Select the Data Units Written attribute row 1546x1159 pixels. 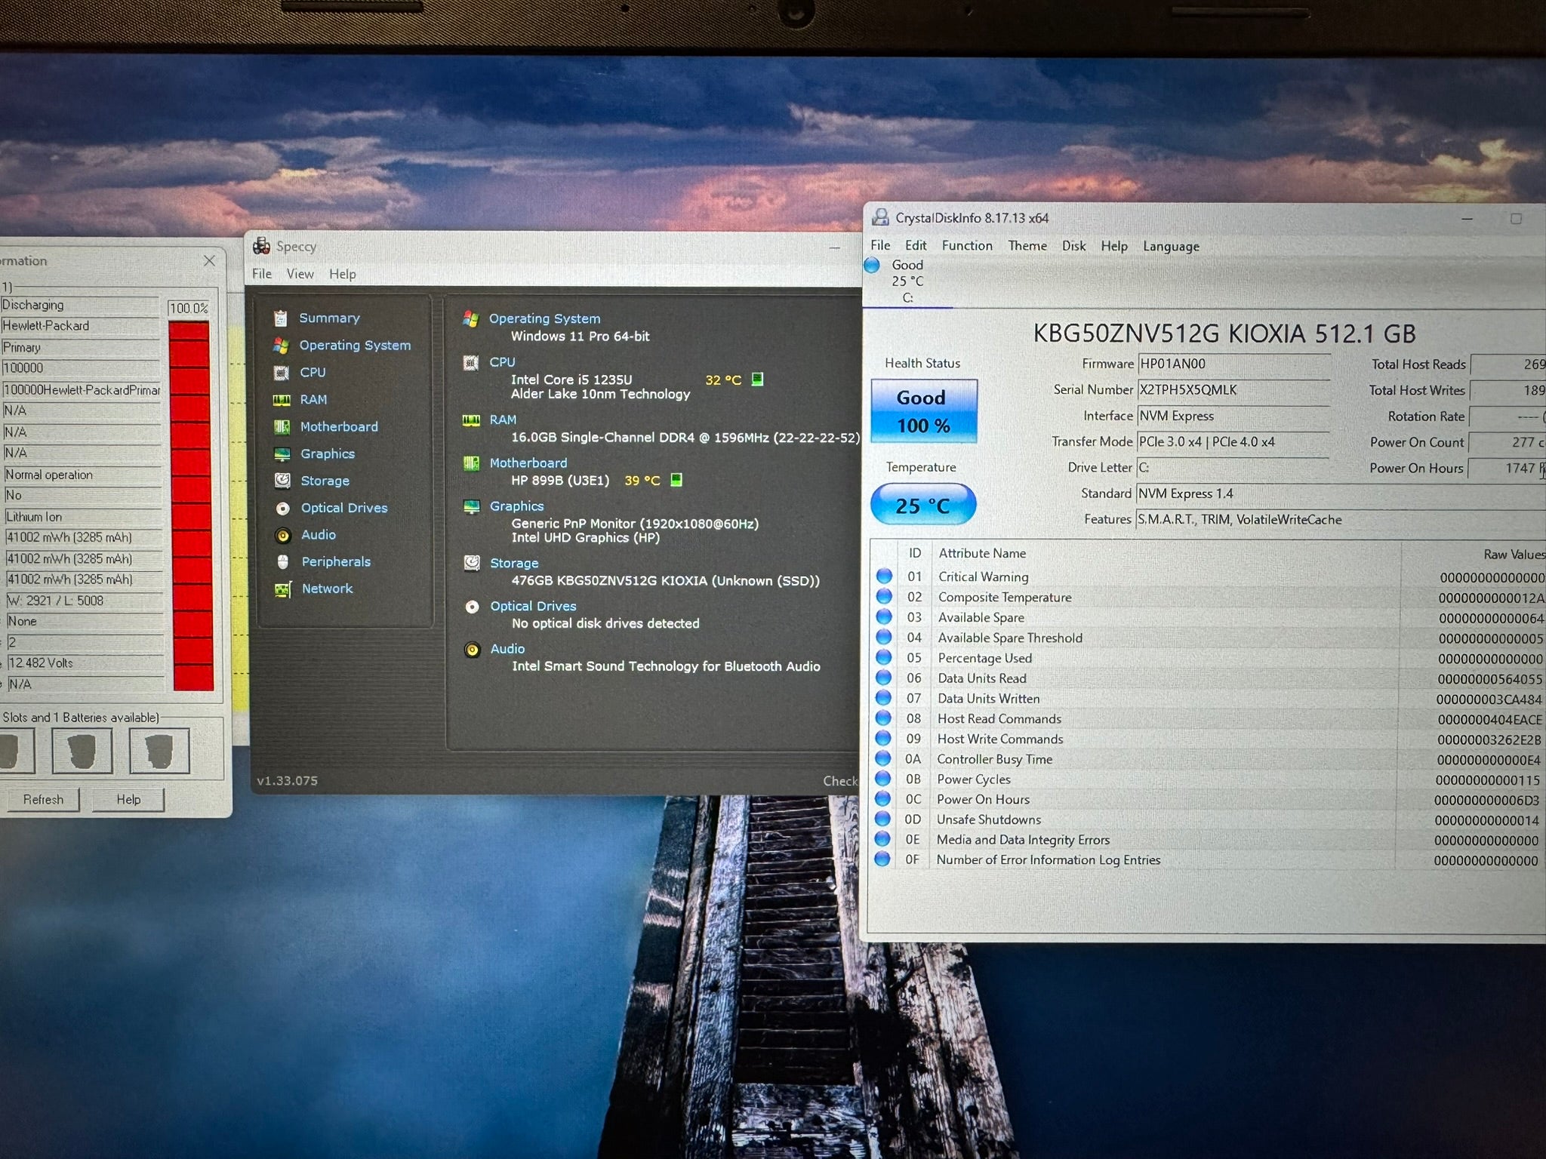pyautogui.click(x=1208, y=699)
